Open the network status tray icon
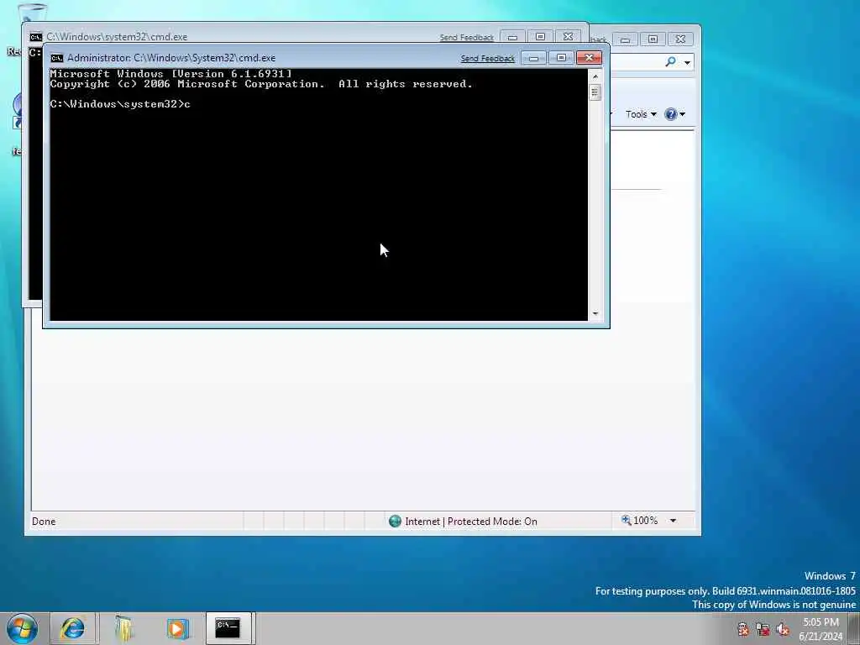The height and width of the screenshot is (645, 860). (763, 629)
